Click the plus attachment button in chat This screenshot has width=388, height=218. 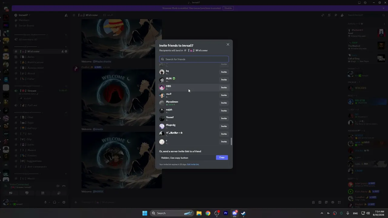click(x=76, y=202)
